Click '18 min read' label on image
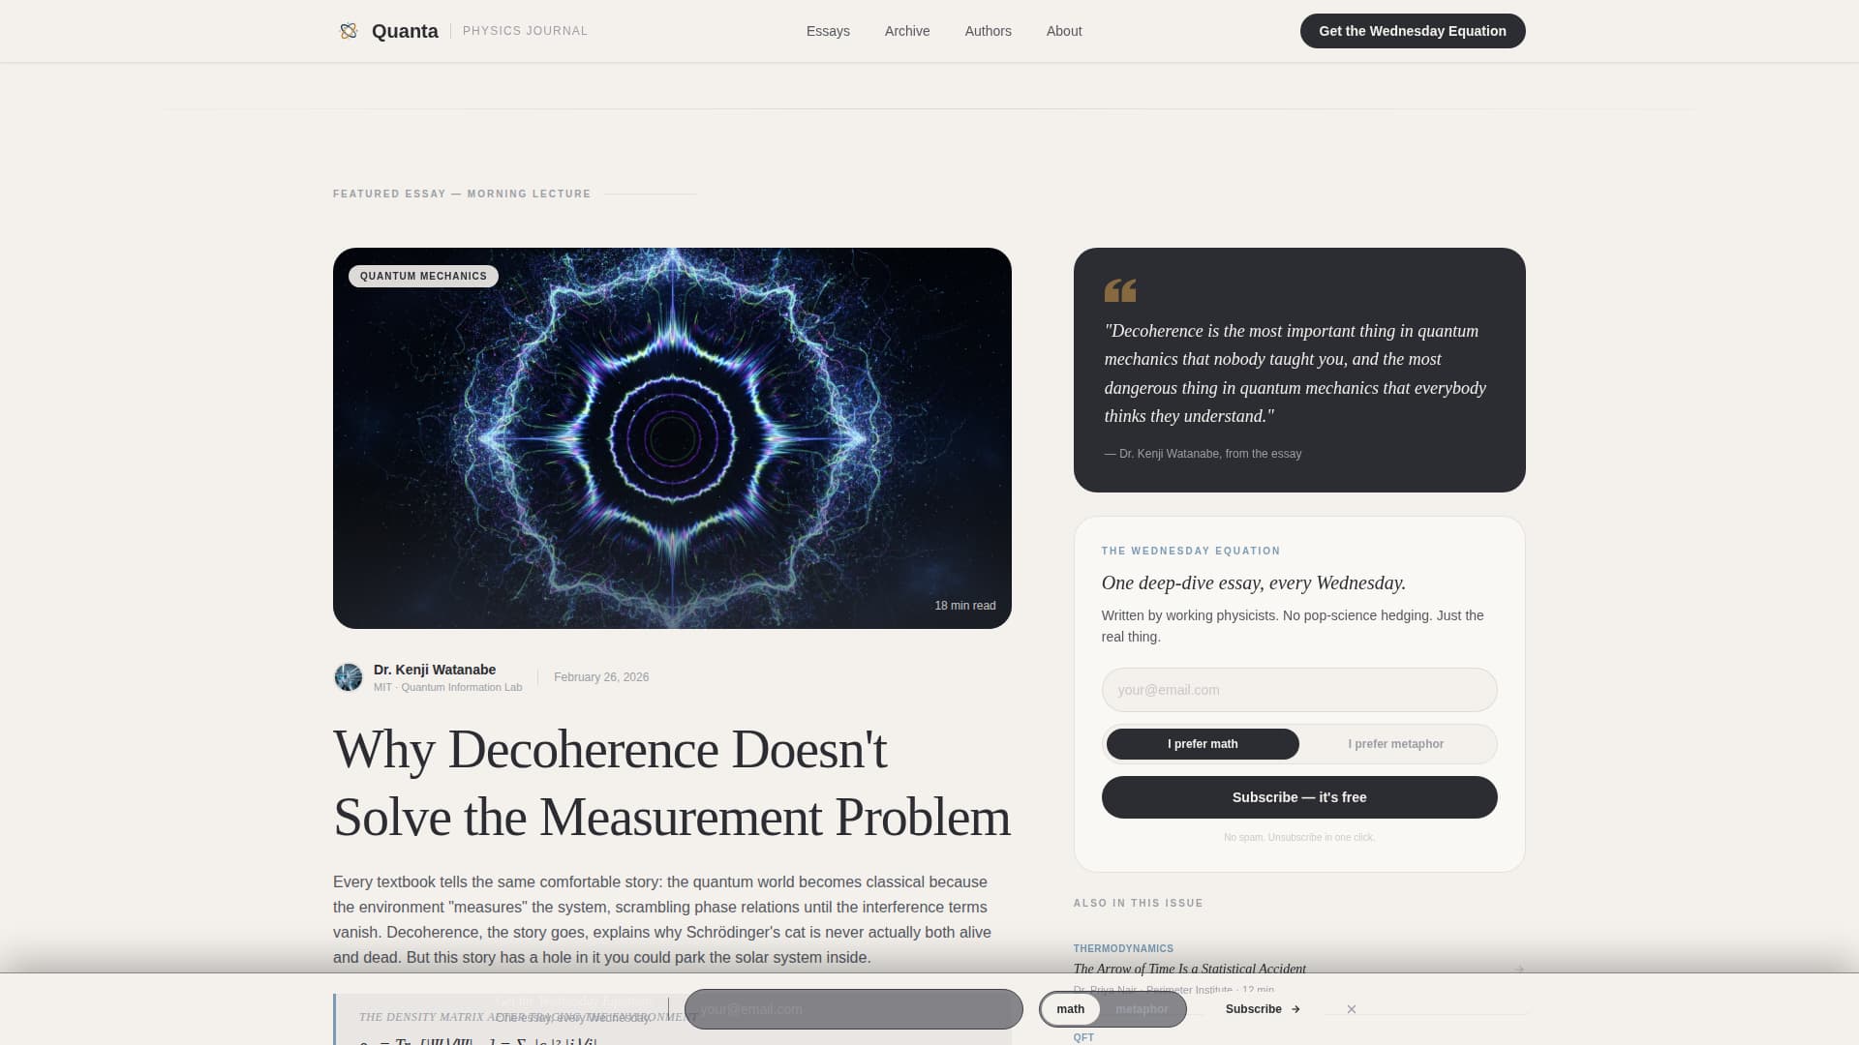This screenshot has width=1859, height=1045. click(965, 606)
